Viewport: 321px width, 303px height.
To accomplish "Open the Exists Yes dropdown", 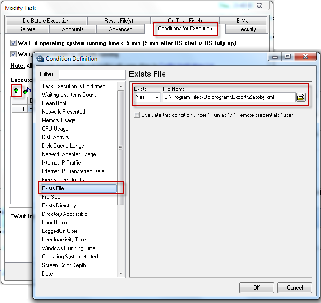I will click(x=147, y=98).
